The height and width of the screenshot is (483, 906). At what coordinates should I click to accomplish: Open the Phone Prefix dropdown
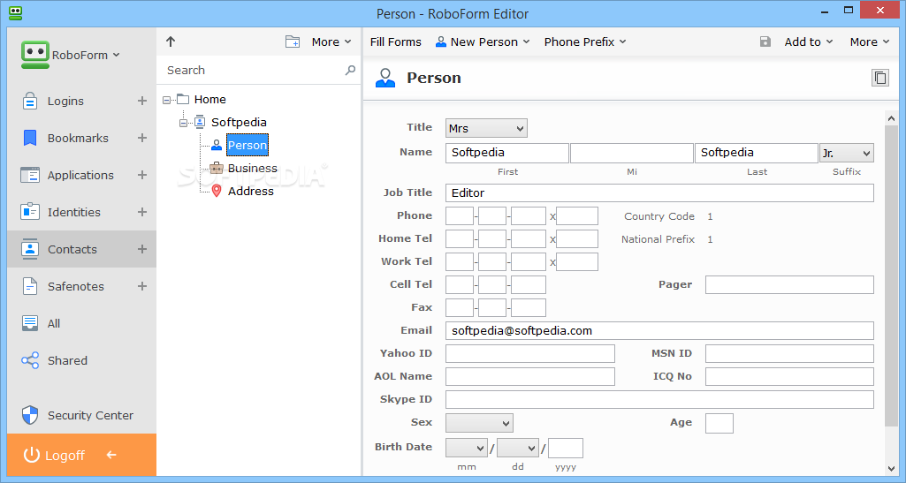pos(585,42)
